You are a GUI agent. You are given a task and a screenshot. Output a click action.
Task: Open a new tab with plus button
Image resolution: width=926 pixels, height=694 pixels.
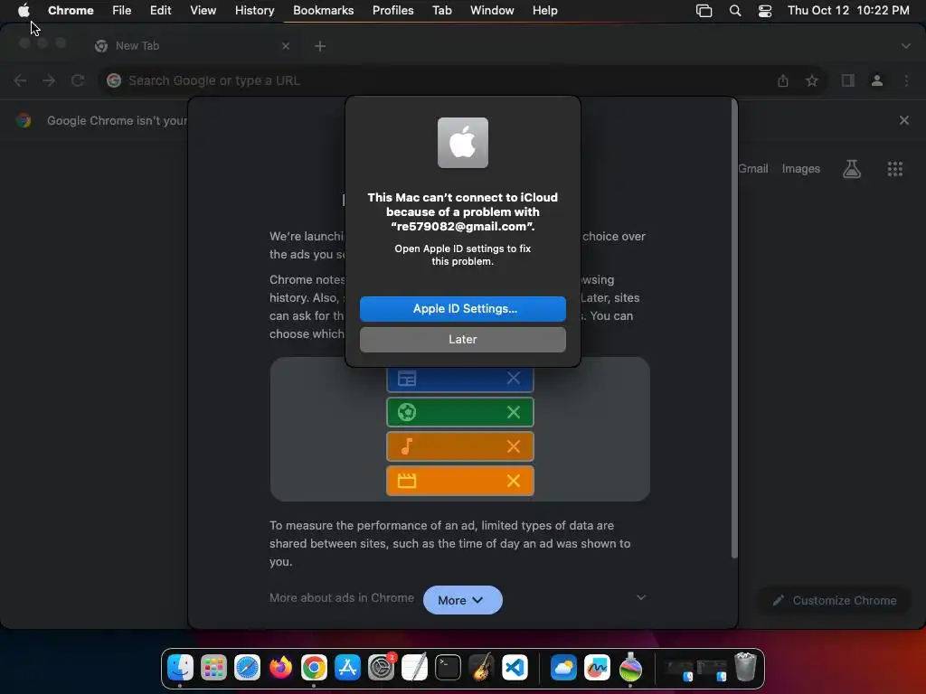(x=320, y=46)
